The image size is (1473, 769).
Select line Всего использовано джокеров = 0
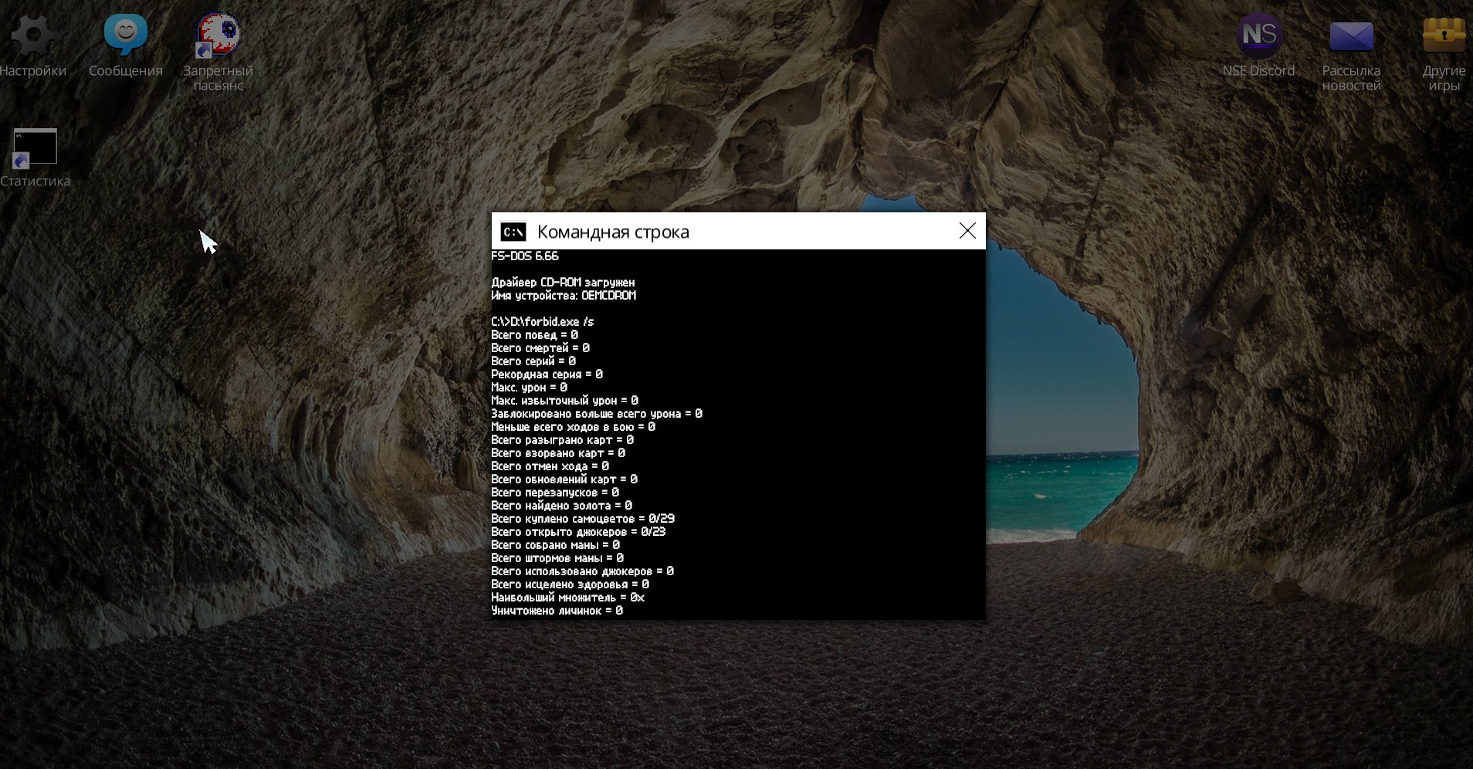pyautogui.click(x=583, y=571)
